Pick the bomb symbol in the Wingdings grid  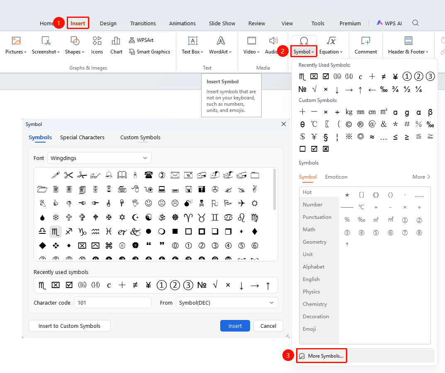tap(188, 203)
